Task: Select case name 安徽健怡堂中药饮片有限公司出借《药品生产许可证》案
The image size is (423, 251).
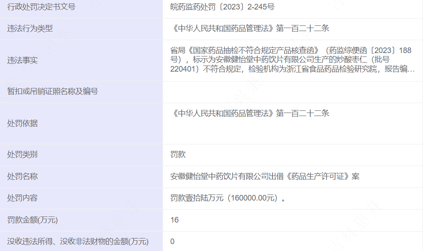Action: (x=265, y=176)
